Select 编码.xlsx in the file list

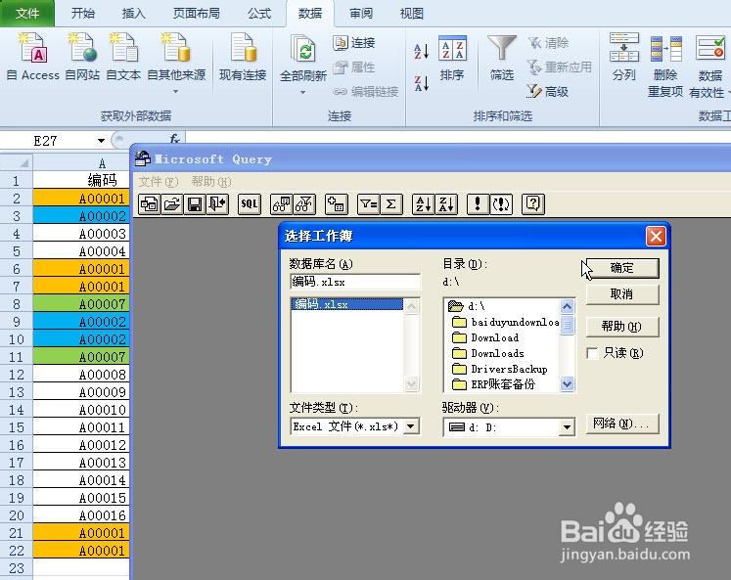click(347, 304)
